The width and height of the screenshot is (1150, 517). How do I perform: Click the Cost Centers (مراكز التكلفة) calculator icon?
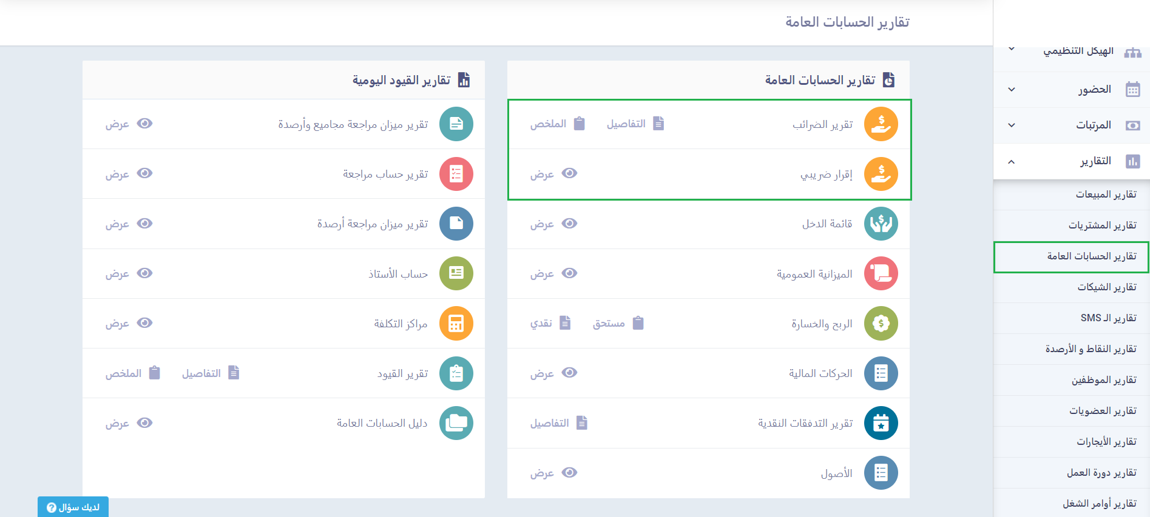point(456,323)
